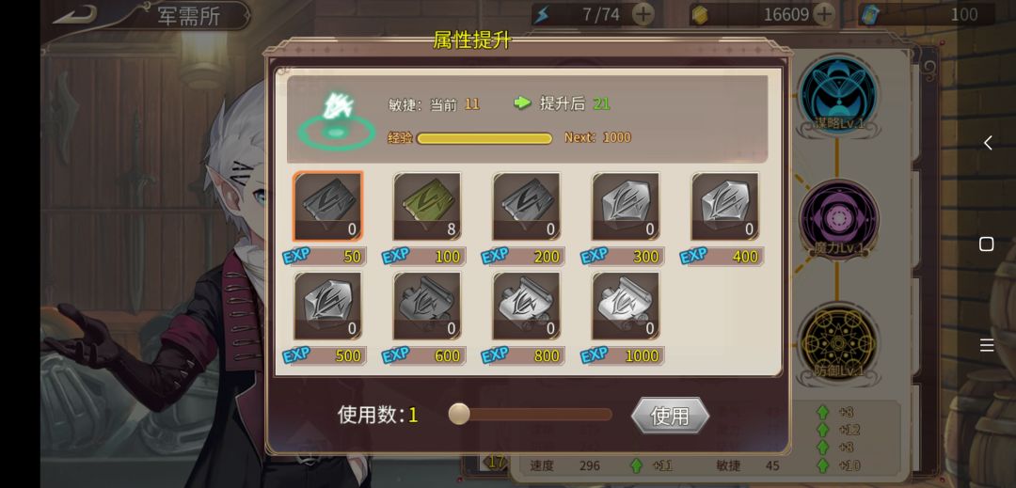Choose the 200 EXP gray tablet item

(526, 207)
